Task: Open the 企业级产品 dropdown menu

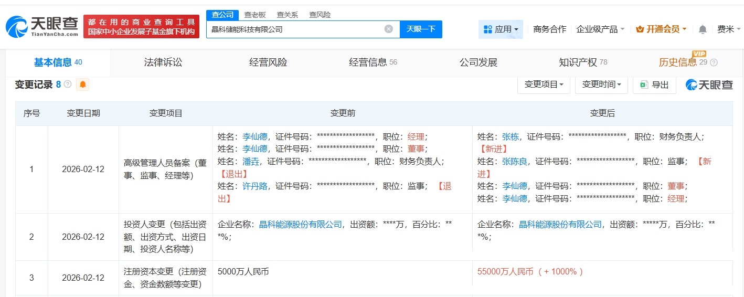Action: (600, 29)
